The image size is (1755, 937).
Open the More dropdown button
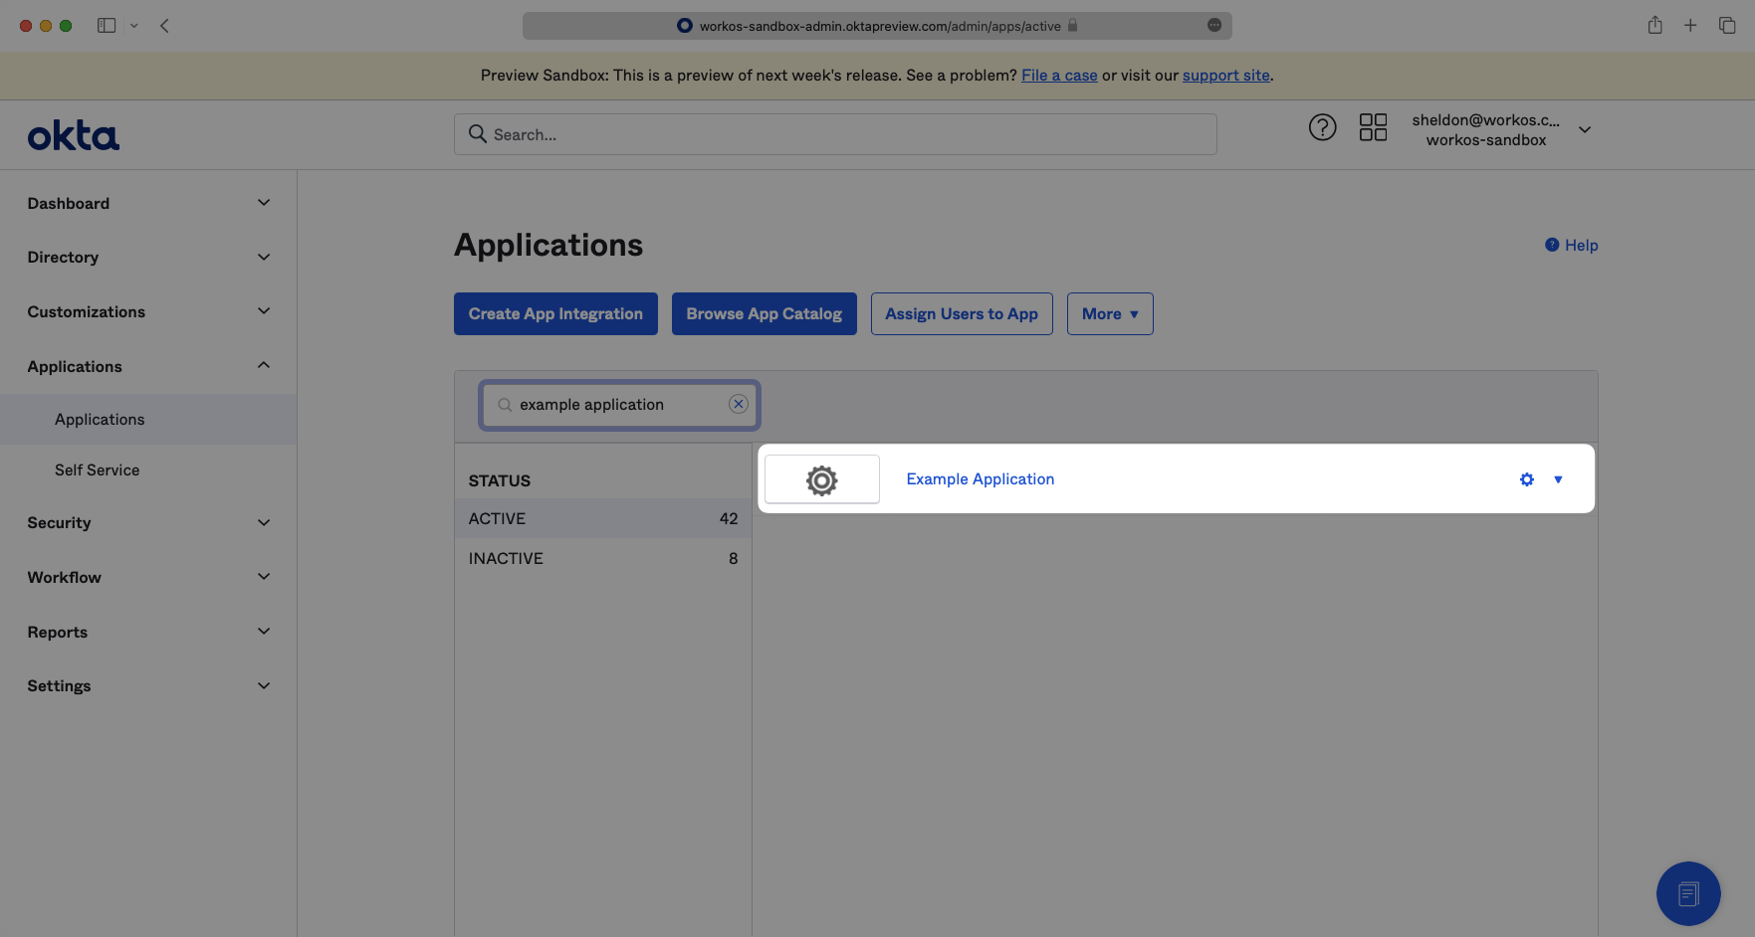(x=1109, y=313)
